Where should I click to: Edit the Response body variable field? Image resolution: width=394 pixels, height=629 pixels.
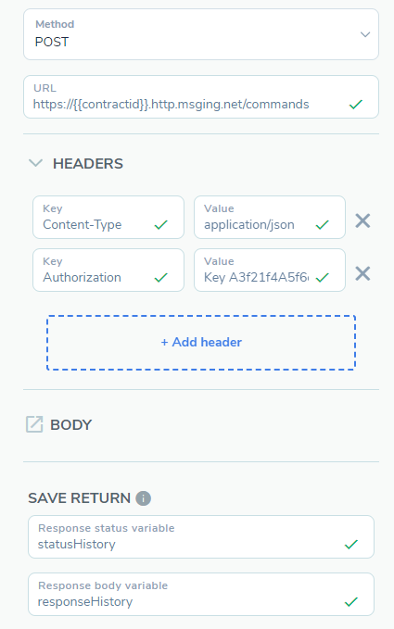tap(201, 594)
